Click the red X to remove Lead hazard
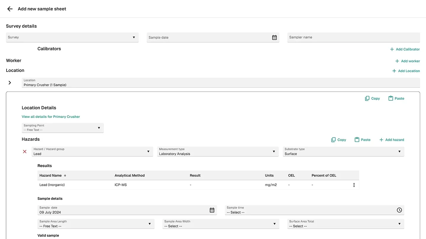The height and width of the screenshot is (239, 426). click(x=25, y=152)
